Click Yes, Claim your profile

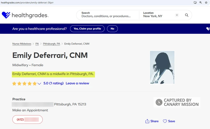(87, 29)
